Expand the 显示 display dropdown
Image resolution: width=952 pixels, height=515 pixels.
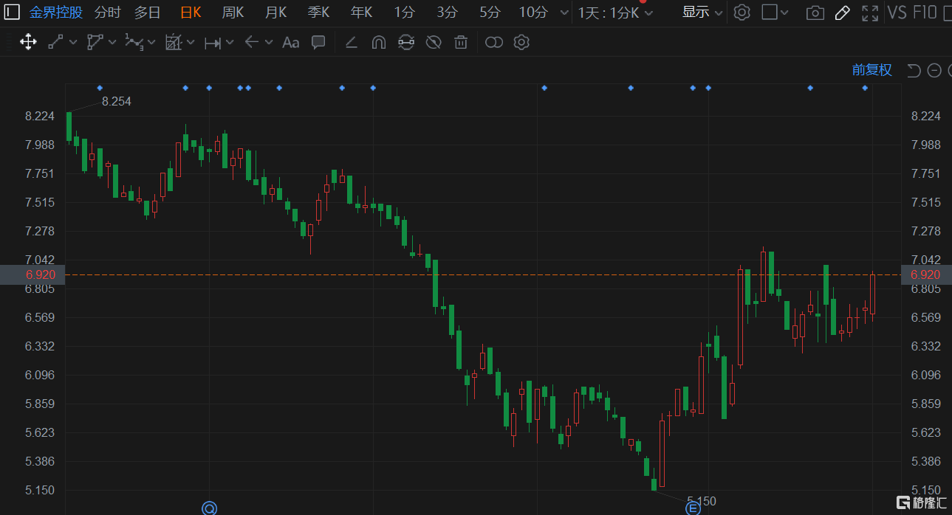coord(702,13)
